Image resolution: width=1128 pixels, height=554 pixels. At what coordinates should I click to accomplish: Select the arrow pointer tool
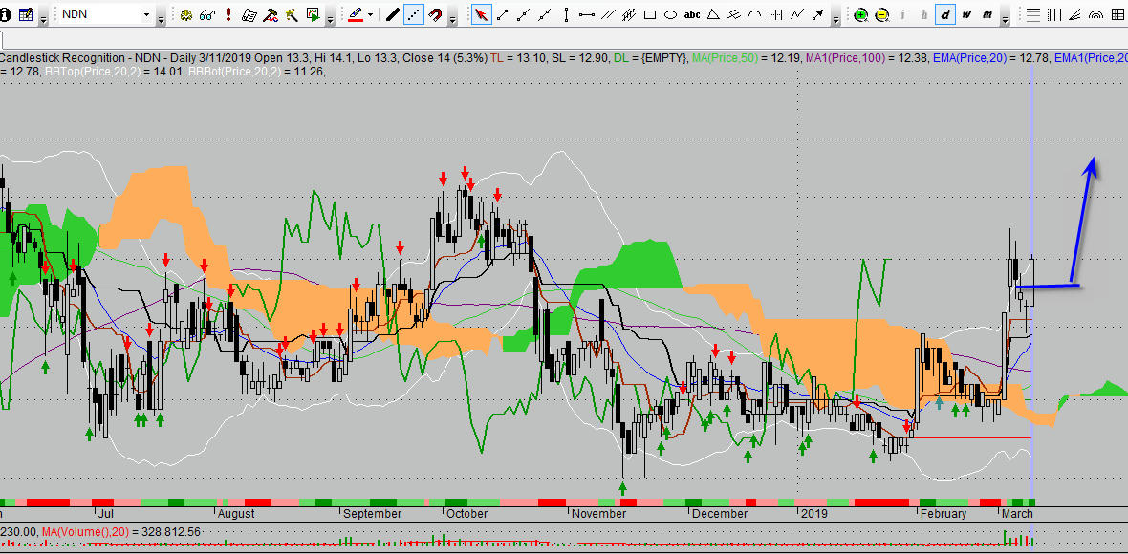483,14
